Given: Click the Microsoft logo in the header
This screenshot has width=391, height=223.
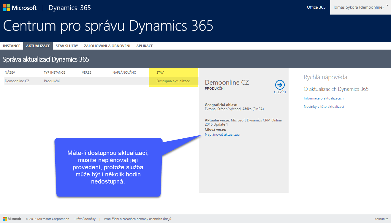Looking at the screenshot, I should point(20,8).
